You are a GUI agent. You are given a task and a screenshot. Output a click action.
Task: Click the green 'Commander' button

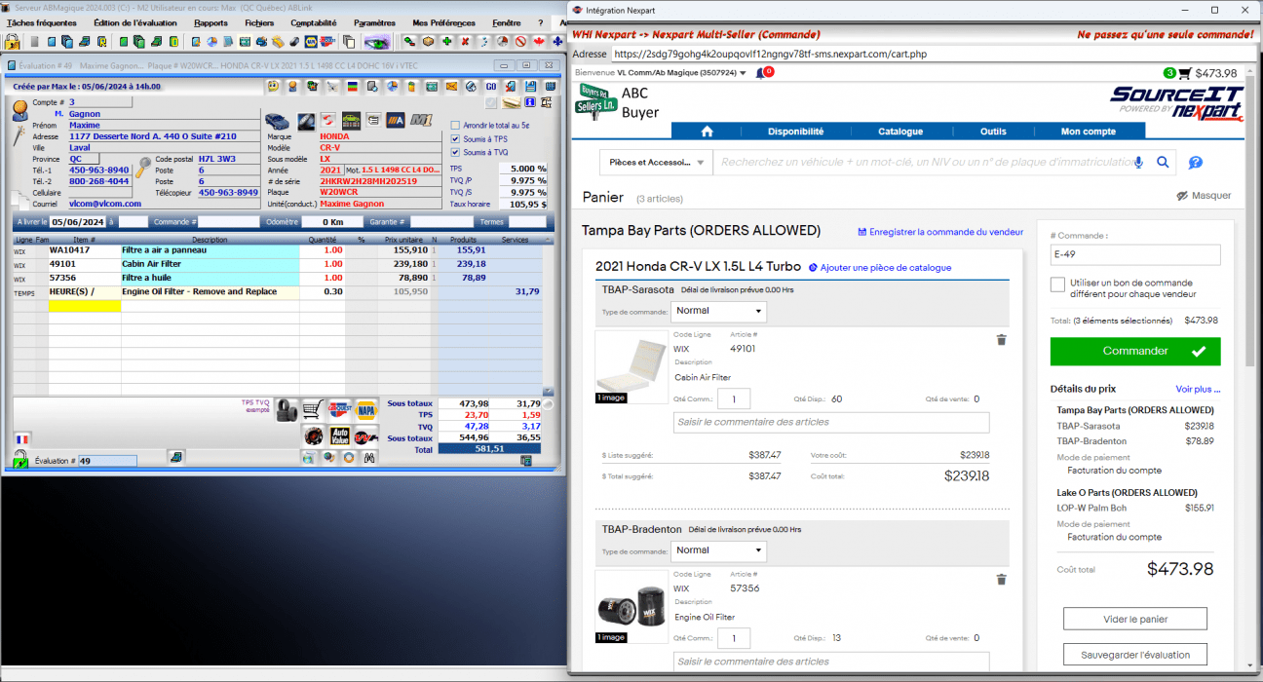coord(1135,351)
